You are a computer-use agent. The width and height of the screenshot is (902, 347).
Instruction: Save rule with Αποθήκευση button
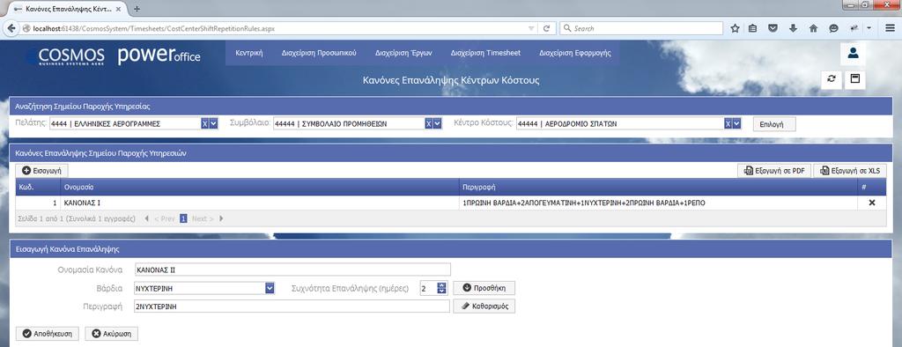coord(48,334)
